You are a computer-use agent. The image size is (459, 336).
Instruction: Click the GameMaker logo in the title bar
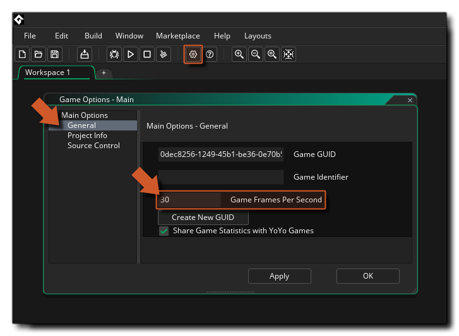[x=19, y=20]
